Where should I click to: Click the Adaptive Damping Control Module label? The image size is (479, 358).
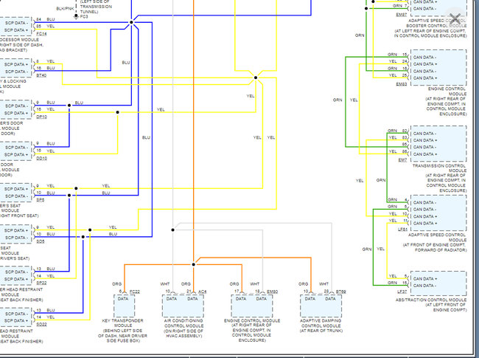321,326
